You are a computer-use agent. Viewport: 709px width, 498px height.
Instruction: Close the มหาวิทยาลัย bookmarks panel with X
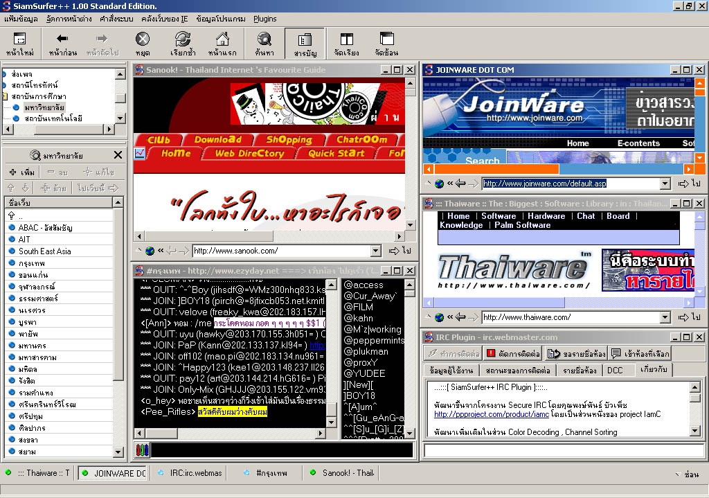tap(118, 155)
